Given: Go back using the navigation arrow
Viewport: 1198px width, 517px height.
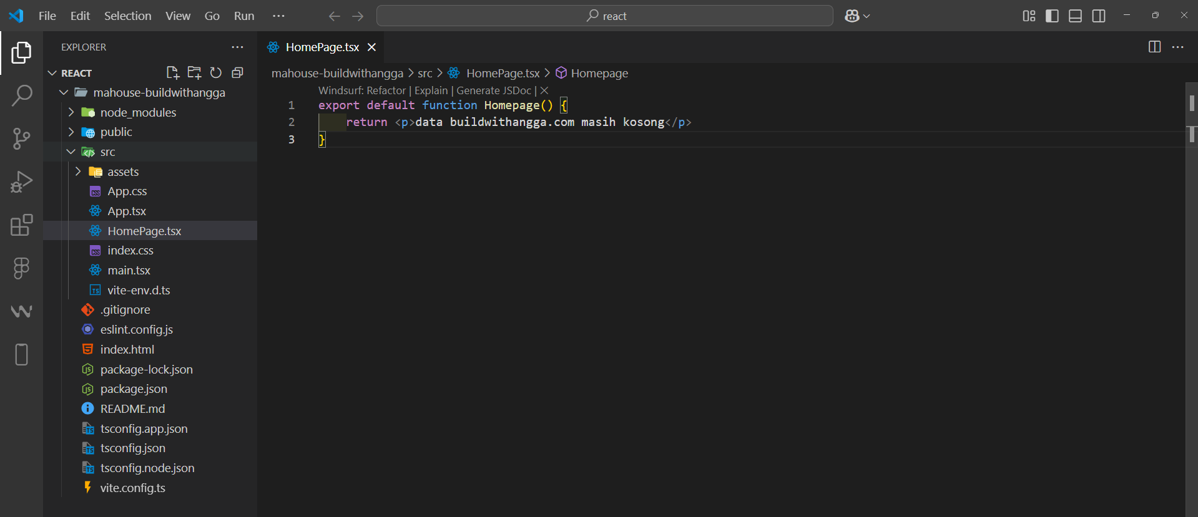Looking at the screenshot, I should [335, 16].
